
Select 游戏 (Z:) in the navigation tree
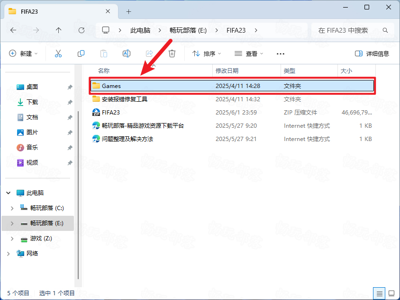(x=41, y=238)
